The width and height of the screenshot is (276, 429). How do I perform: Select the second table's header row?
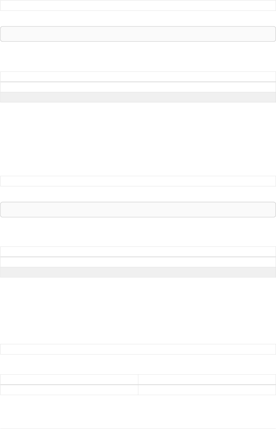pos(138,251)
